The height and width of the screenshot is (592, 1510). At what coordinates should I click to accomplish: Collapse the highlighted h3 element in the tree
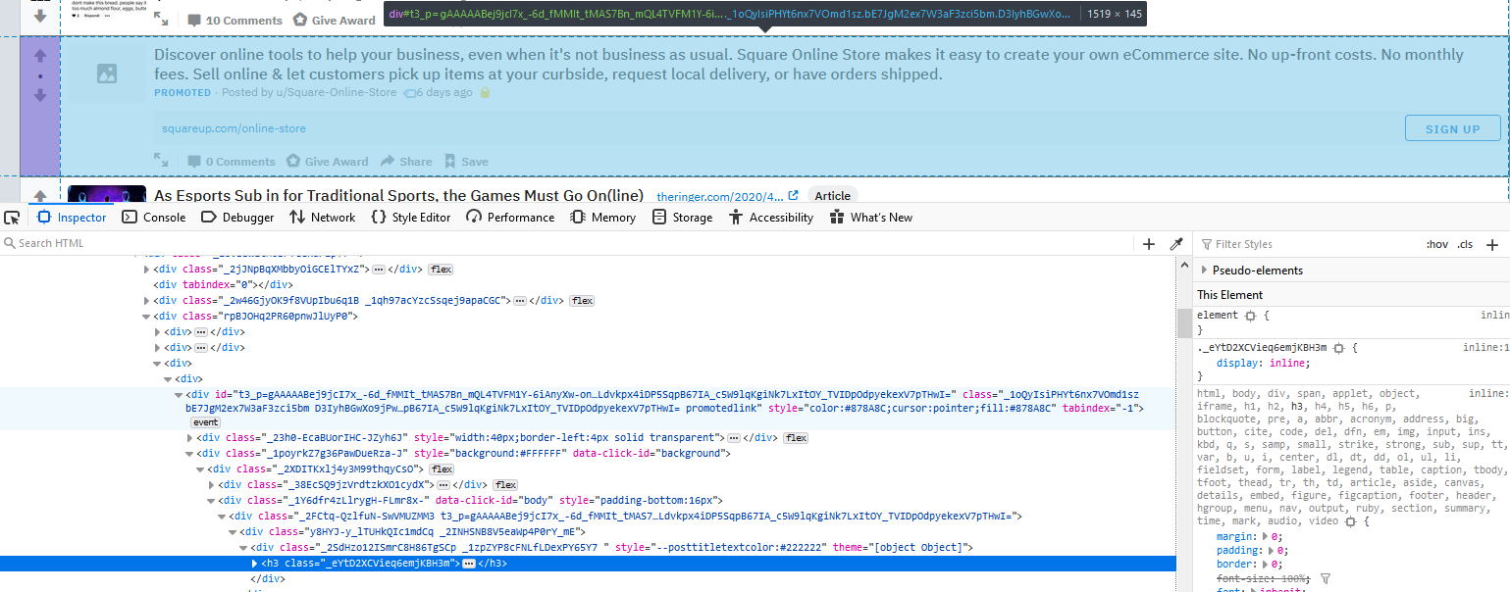click(x=254, y=563)
